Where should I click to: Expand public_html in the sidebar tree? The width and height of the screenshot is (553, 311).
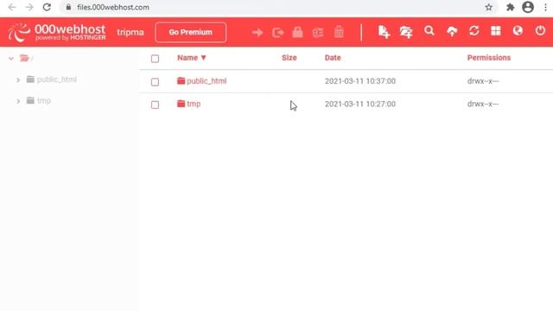click(18, 80)
